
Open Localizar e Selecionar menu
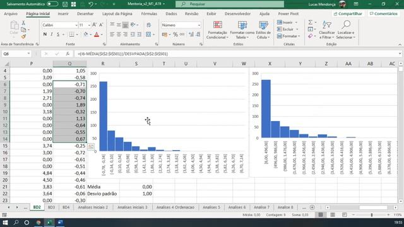346,30
